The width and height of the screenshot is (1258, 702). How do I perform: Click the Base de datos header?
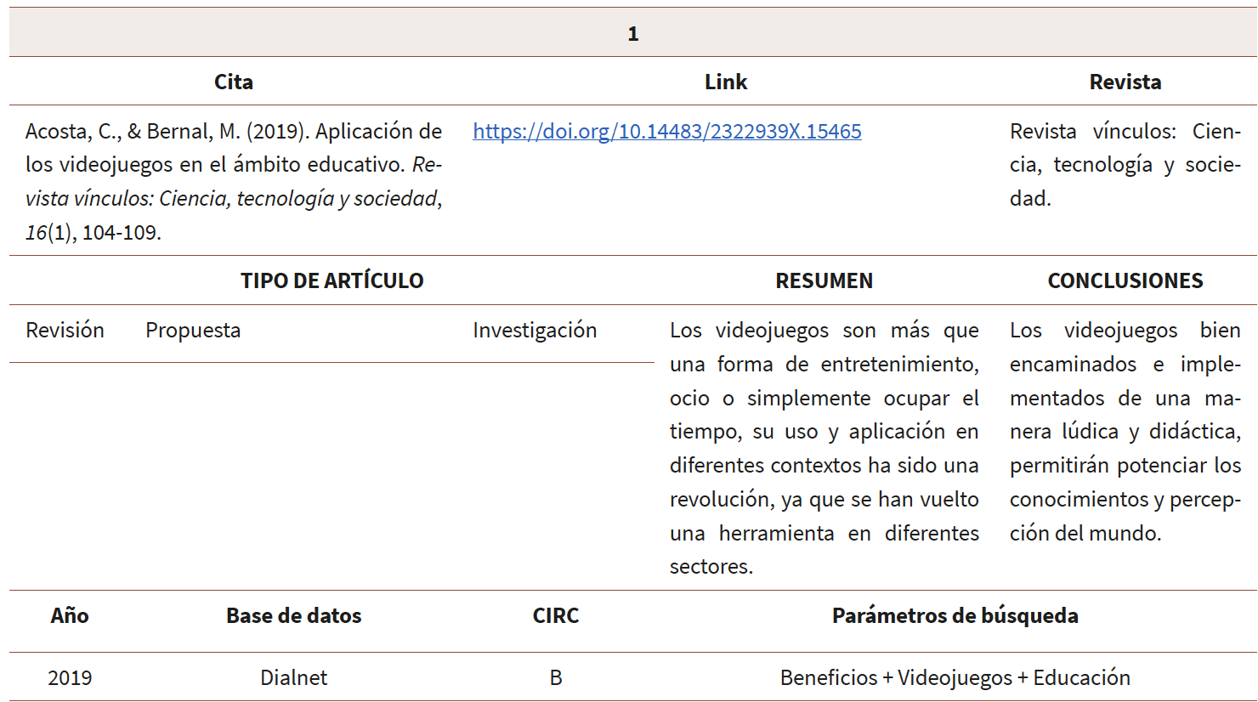293,616
